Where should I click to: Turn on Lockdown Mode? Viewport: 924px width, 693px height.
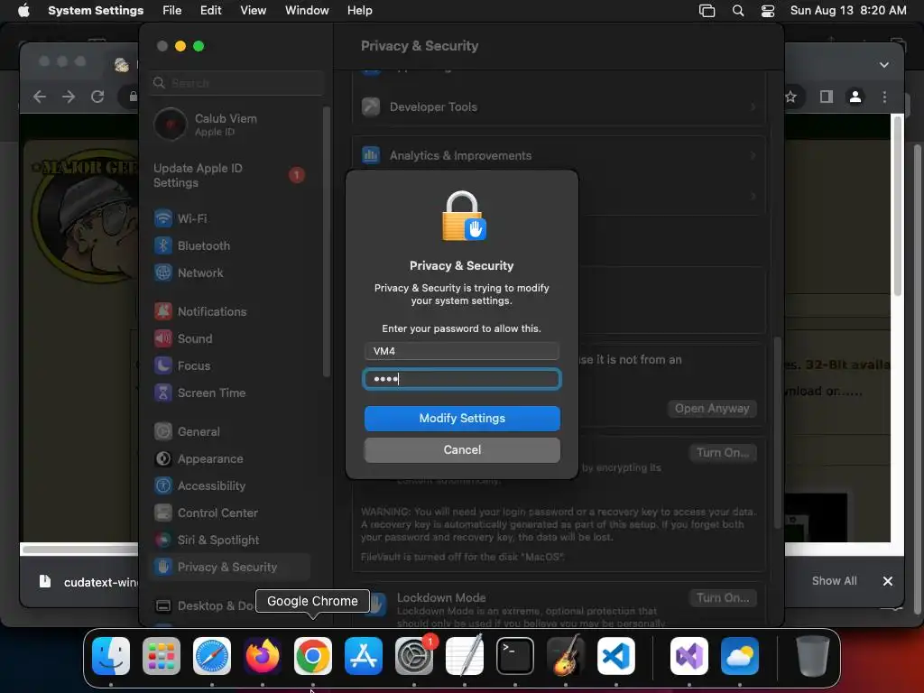pyautogui.click(x=723, y=598)
